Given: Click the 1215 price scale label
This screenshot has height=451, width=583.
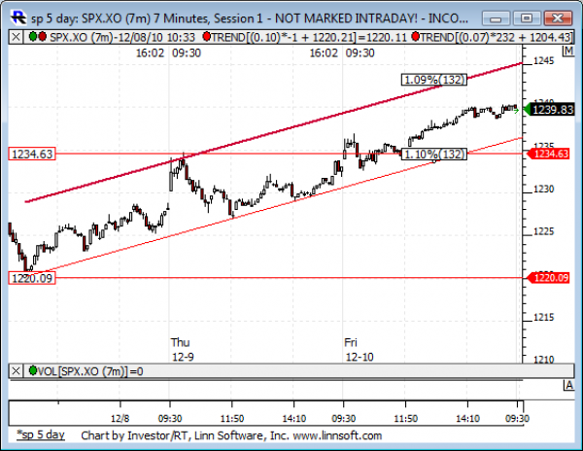Looking at the screenshot, I should click(543, 317).
